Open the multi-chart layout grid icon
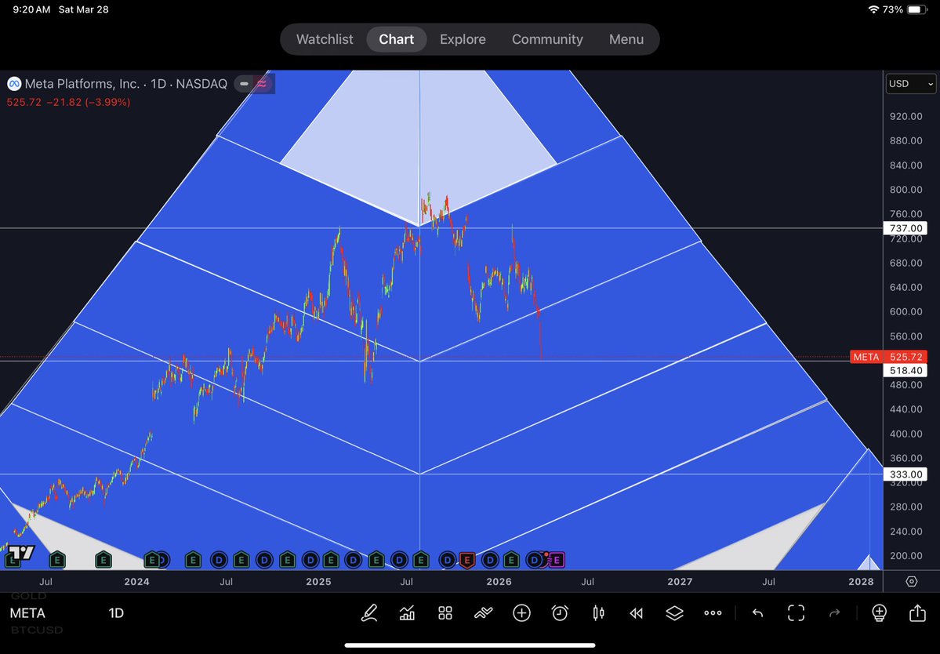Screen dimensions: 940x654 click(445, 612)
